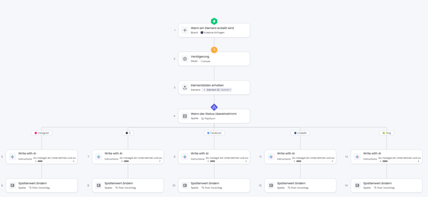Select the LinkedIn branch label
Viewport: 428px width, 197px height.
pyautogui.click(x=300, y=133)
